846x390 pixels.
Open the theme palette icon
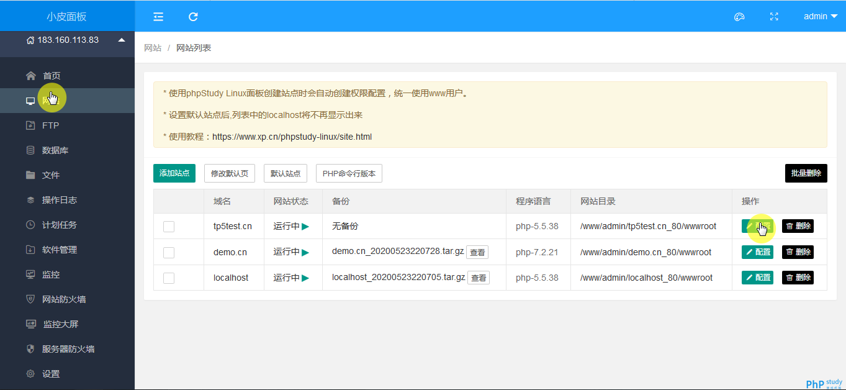pyautogui.click(x=739, y=17)
